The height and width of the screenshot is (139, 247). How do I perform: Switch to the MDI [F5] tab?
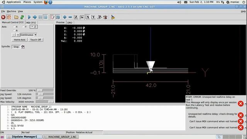pyautogui.click(x=31, y=22)
